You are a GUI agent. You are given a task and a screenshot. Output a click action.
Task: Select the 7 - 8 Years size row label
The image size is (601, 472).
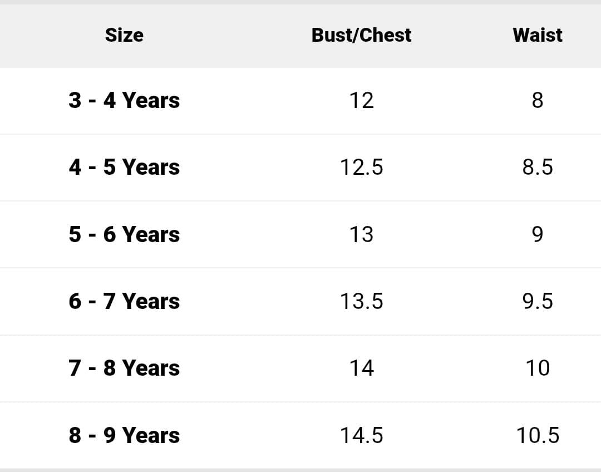click(124, 368)
